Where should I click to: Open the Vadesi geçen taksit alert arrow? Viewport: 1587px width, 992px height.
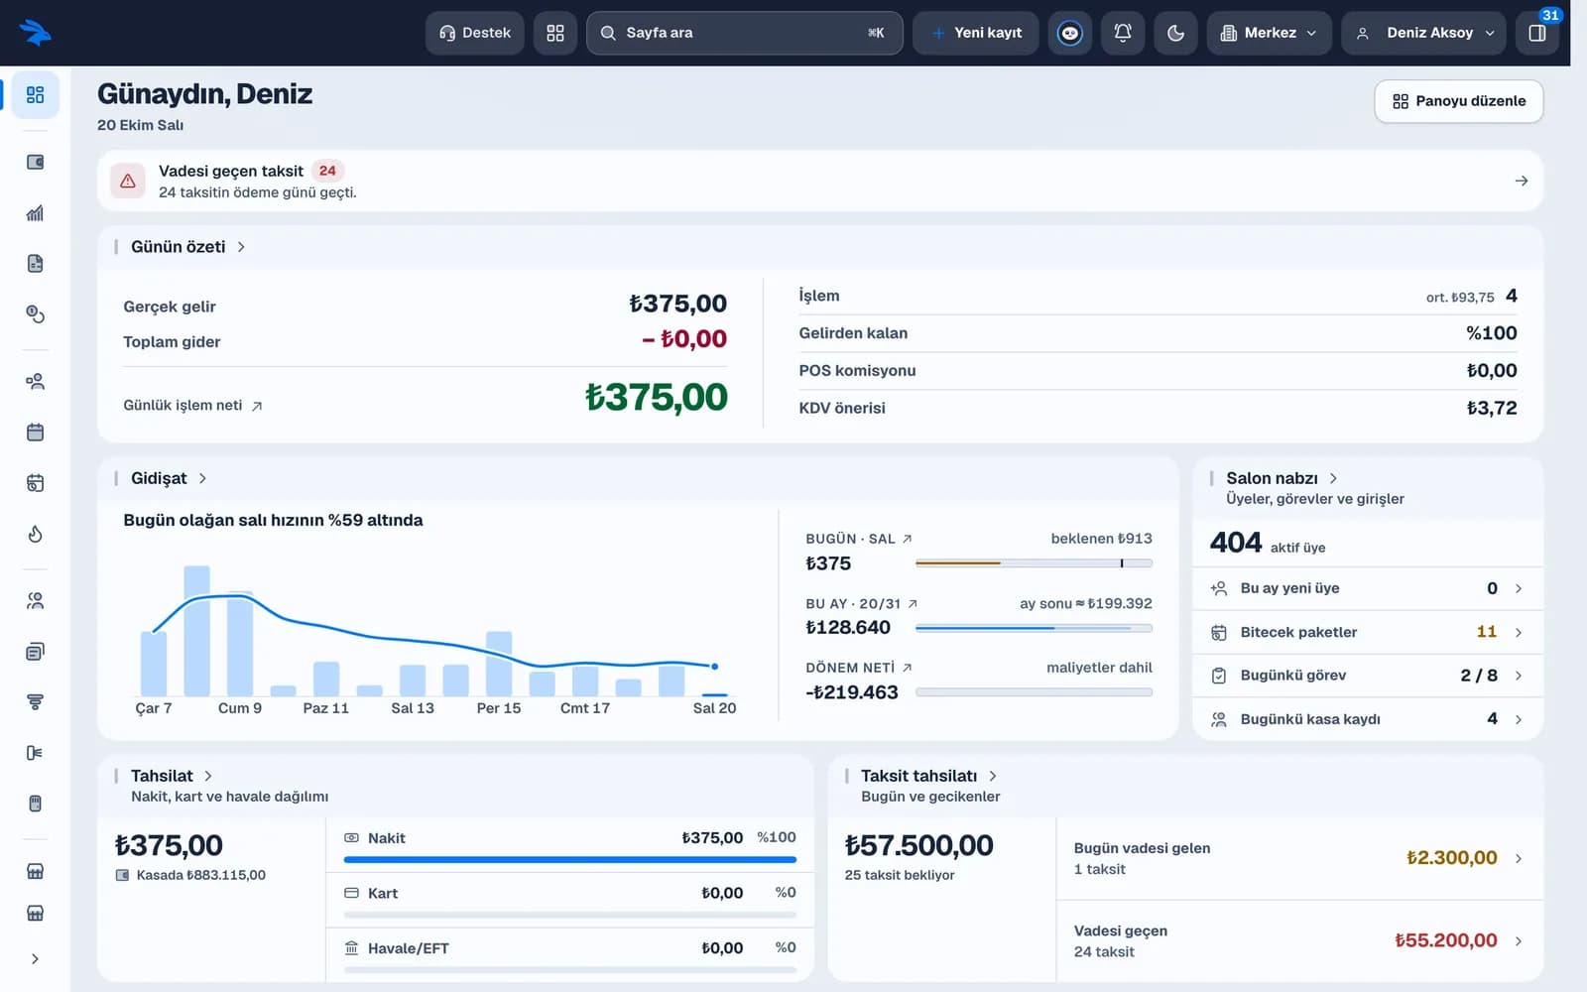tap(1522, 181)
